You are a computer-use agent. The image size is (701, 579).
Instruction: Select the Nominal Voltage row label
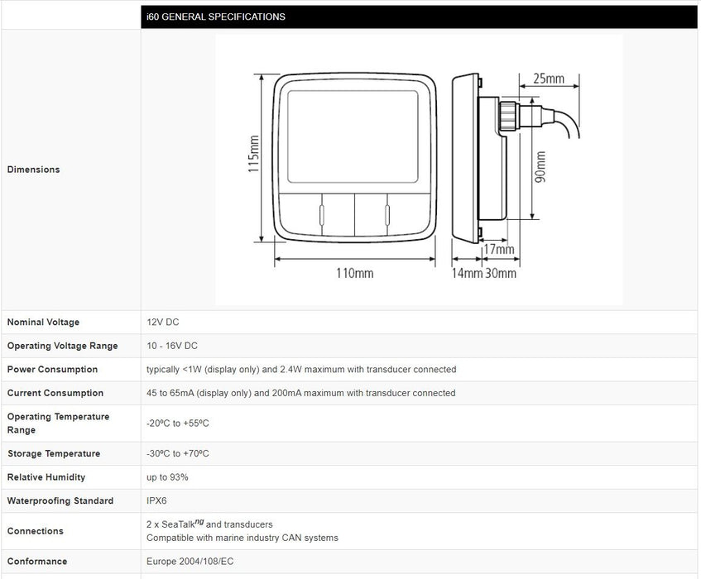click(44, 323)
